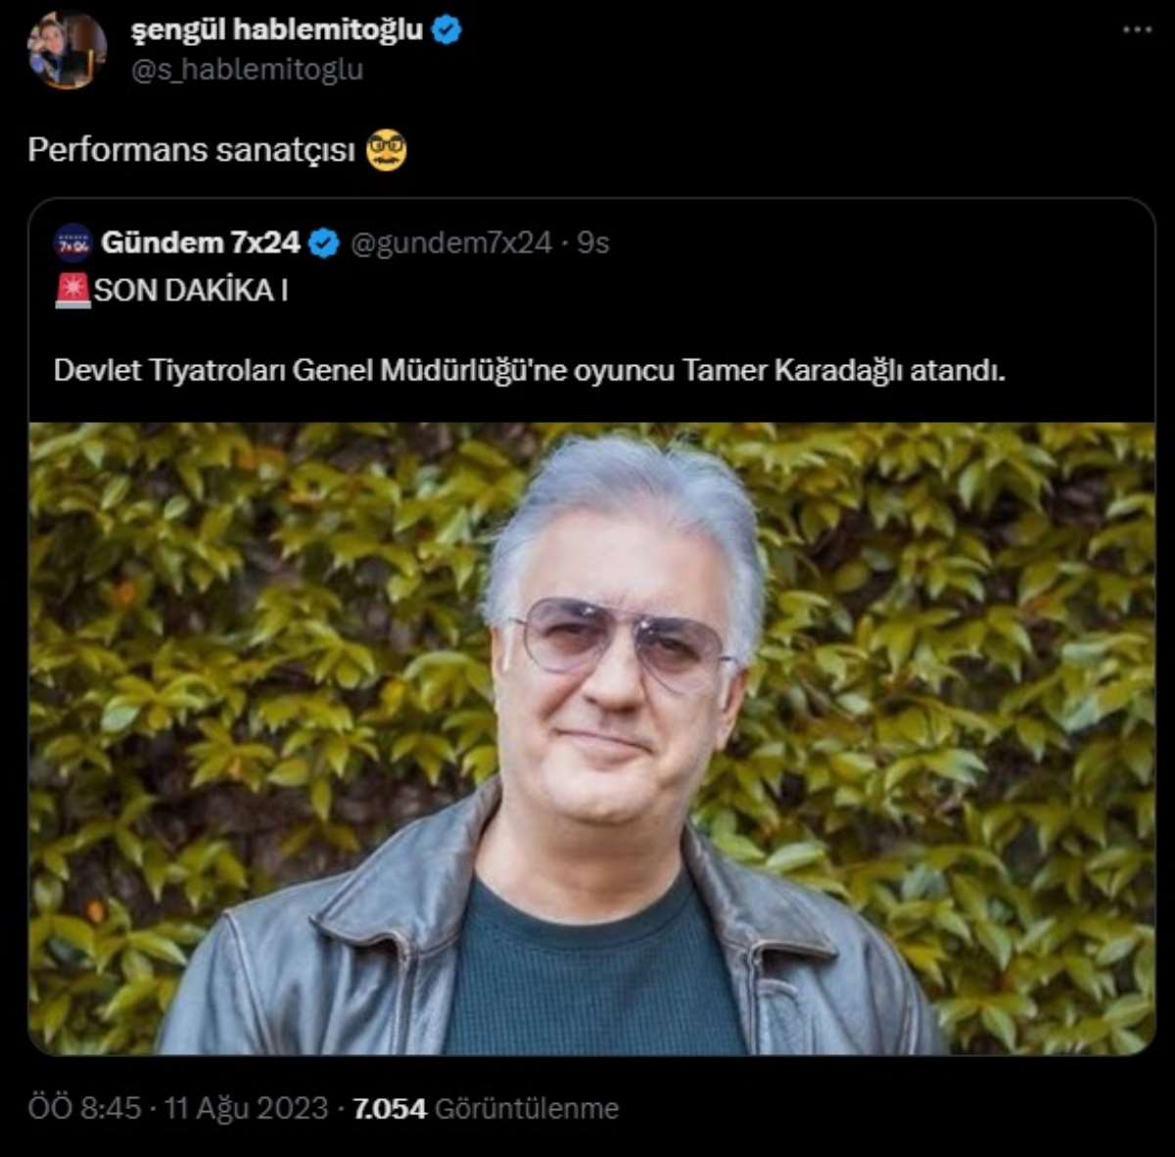Click the 'SON DAKİKA I' headline line
This screenshot has height=1157, width=1175.
(x=191, y=291)
